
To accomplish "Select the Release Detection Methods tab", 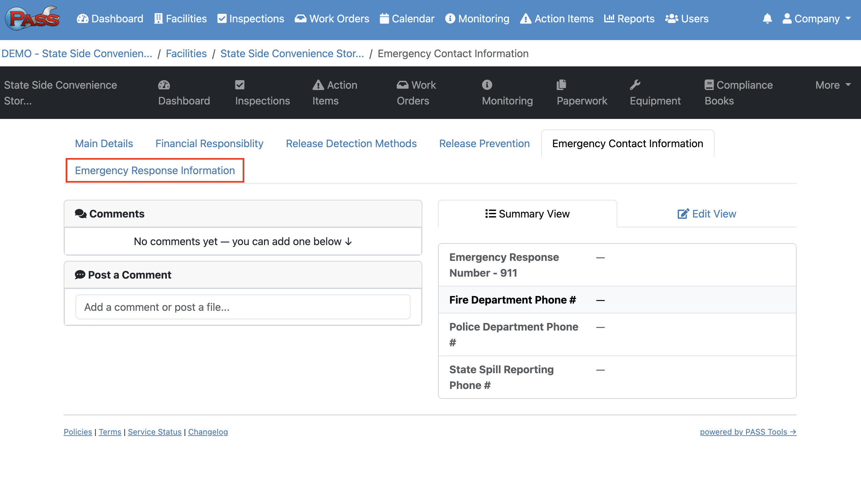I will point(351,144).
